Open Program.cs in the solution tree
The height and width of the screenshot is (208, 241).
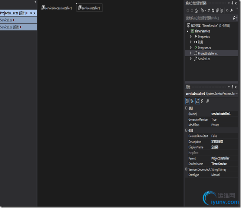[204, 48]
